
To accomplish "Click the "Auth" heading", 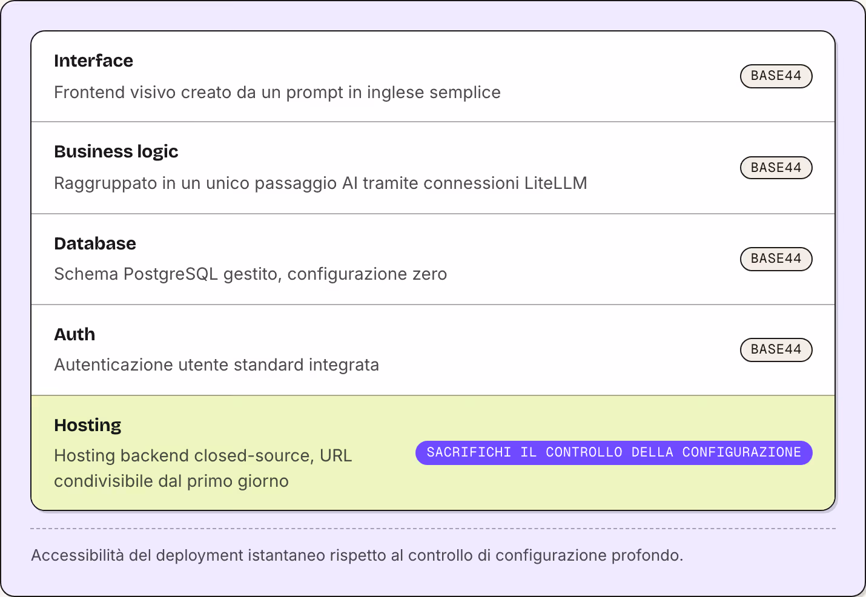I will pos(74,334).
